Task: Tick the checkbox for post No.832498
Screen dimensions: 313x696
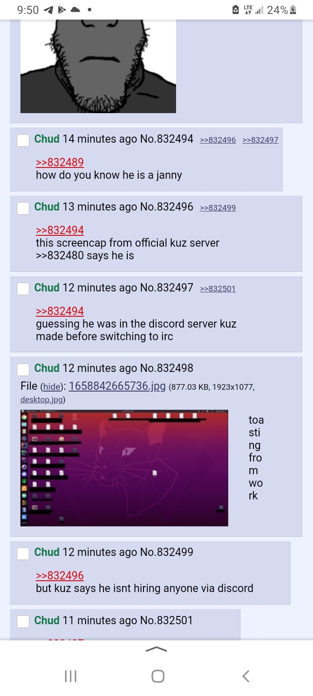Action: pos(23,369)
